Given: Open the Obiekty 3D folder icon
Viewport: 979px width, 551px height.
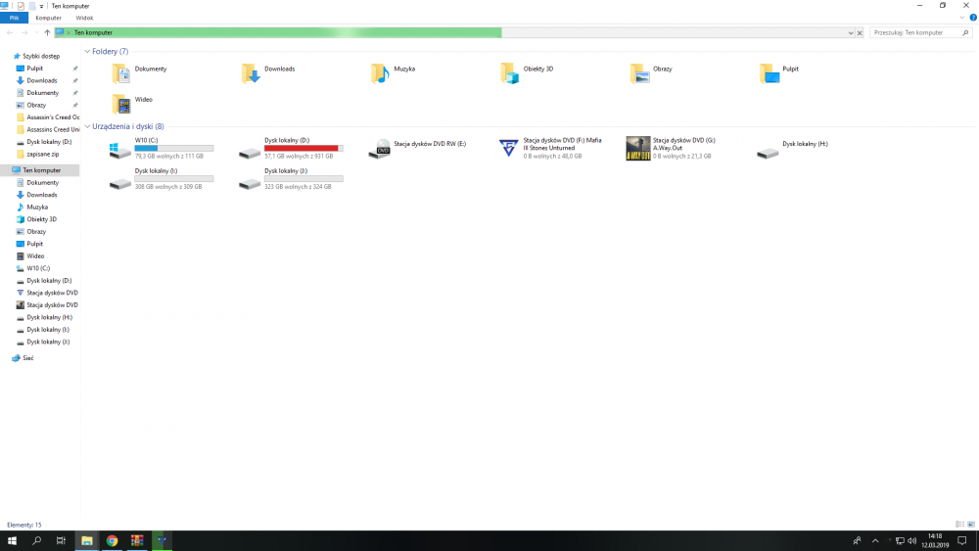Looking at the screenshot, I should click(x=509, y=72).
